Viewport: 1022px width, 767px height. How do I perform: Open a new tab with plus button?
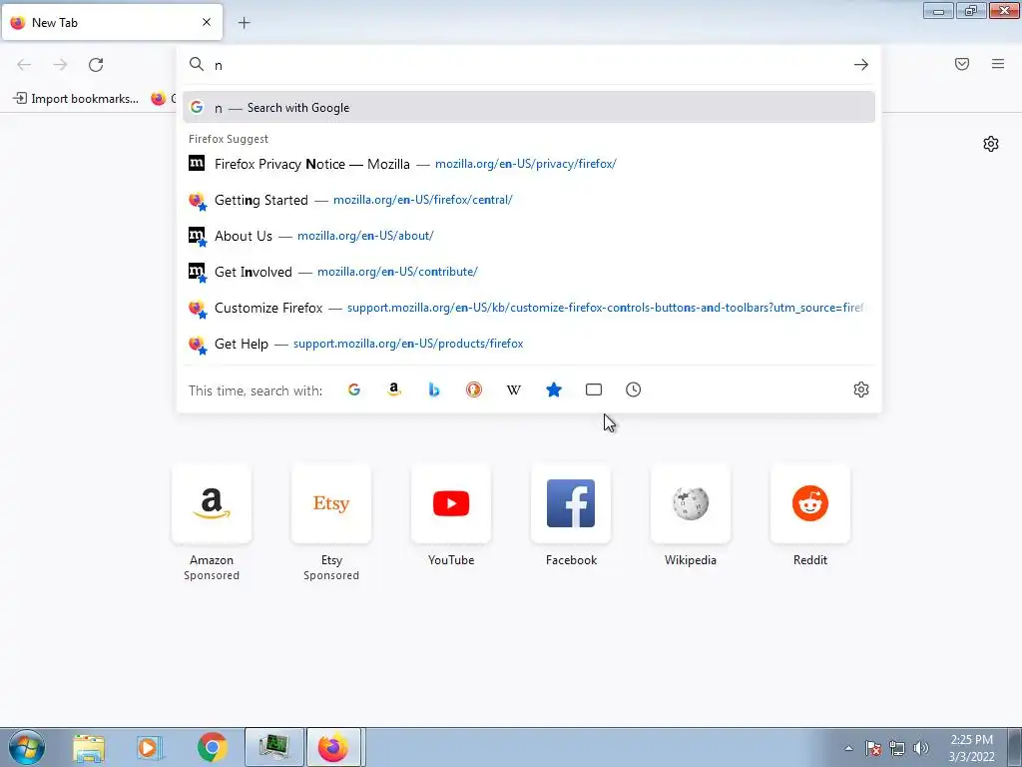(x=244, y=23)
